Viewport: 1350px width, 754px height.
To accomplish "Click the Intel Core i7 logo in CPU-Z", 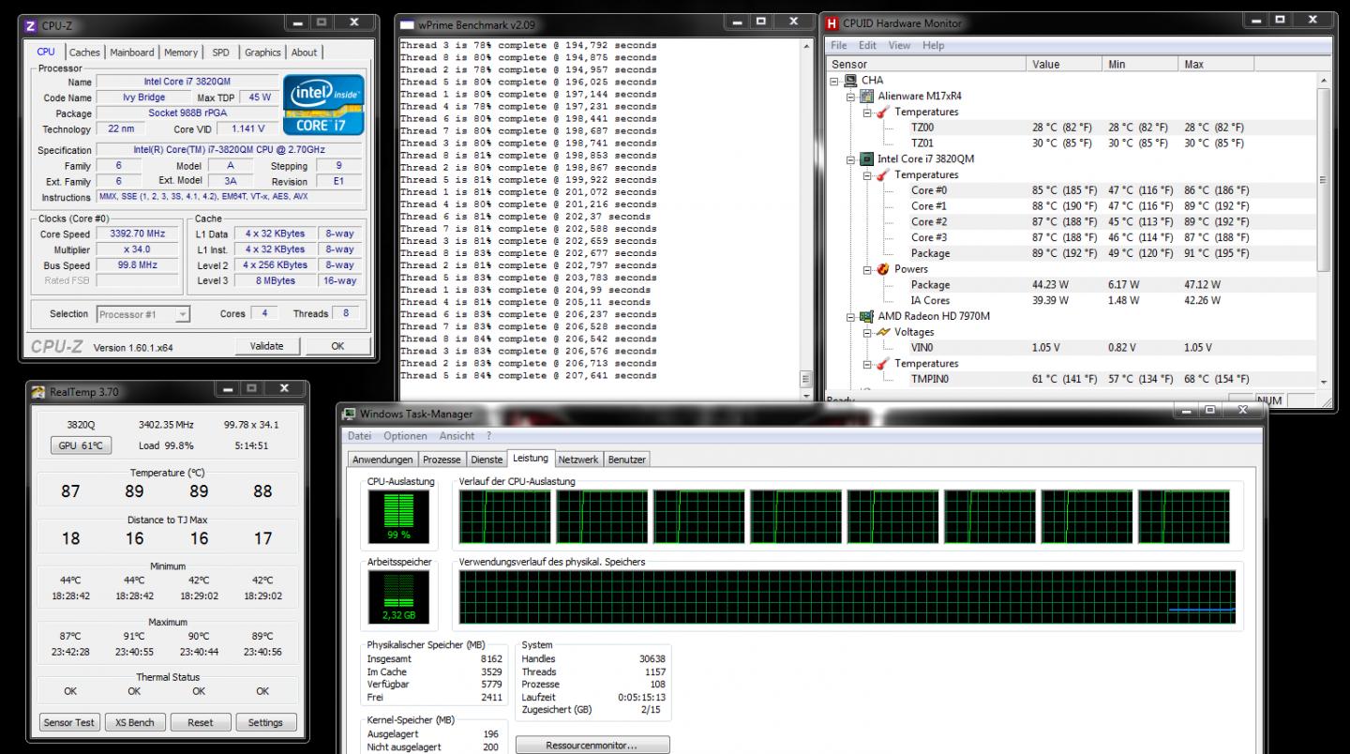I will (x=322, y=104).
